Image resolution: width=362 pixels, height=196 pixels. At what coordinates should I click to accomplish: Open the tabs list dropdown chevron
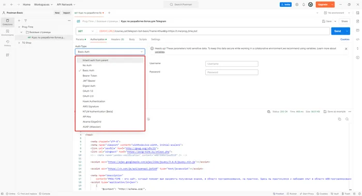coord(317,13)
